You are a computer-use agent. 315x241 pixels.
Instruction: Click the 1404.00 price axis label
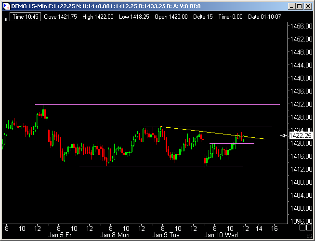(302, 195)
